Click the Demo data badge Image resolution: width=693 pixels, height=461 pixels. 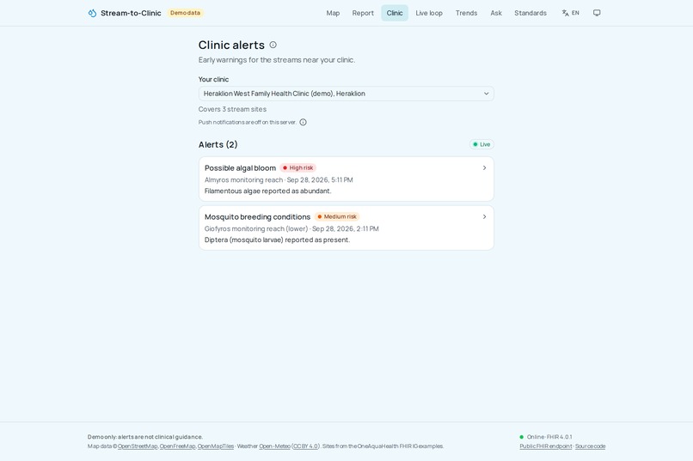tap(185, 13)
